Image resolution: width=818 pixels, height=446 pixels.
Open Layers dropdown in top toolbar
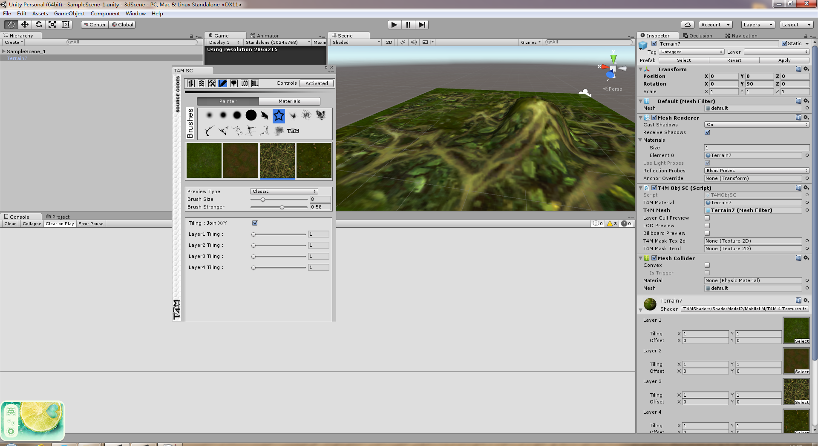[758, 25]
